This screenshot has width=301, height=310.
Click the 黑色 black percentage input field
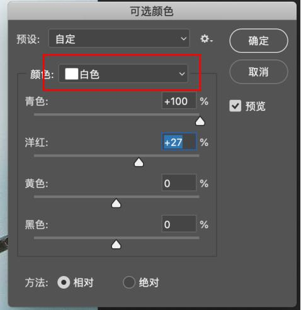[179, 224]
